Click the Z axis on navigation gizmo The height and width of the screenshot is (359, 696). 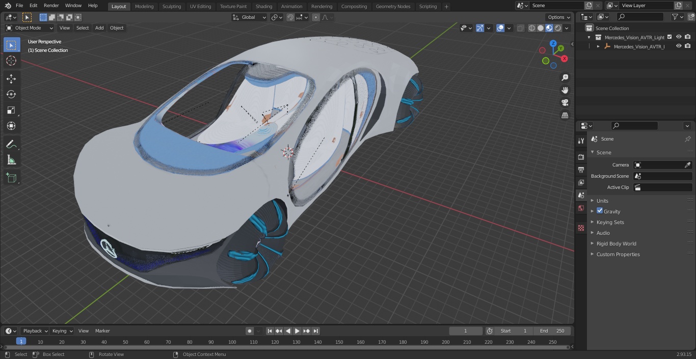click(553, 43)
